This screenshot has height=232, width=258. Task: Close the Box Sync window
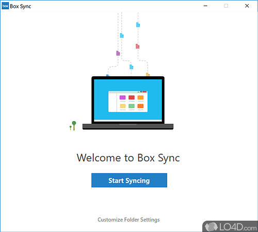(247, 6)
